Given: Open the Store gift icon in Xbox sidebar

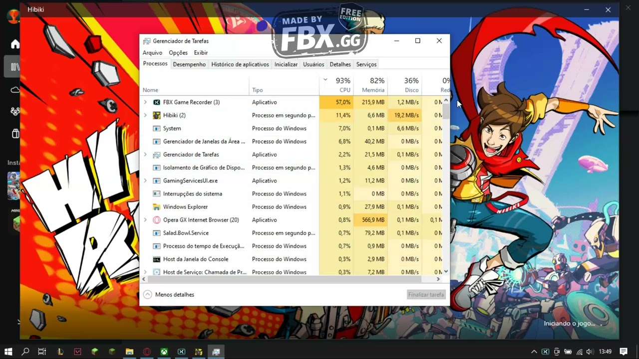Looking at the screenshot, I should [15, 133].
